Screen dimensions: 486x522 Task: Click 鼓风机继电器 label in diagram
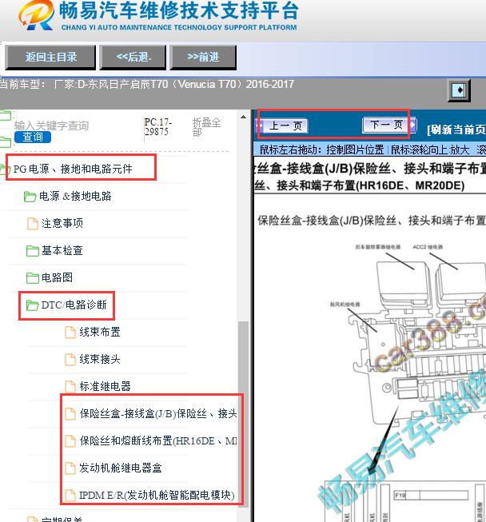point(345,305)
